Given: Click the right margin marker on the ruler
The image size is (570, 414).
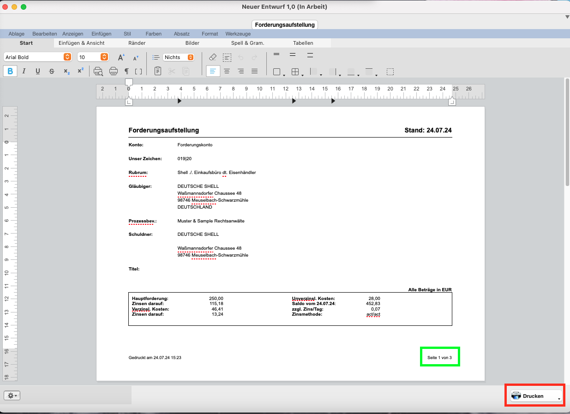Looking at the screenshot, I should coord(452,101).
